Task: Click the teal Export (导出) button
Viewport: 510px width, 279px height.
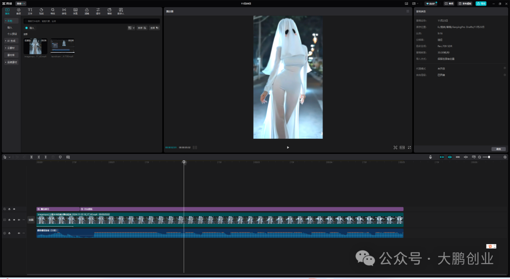Action: [481, 3]
